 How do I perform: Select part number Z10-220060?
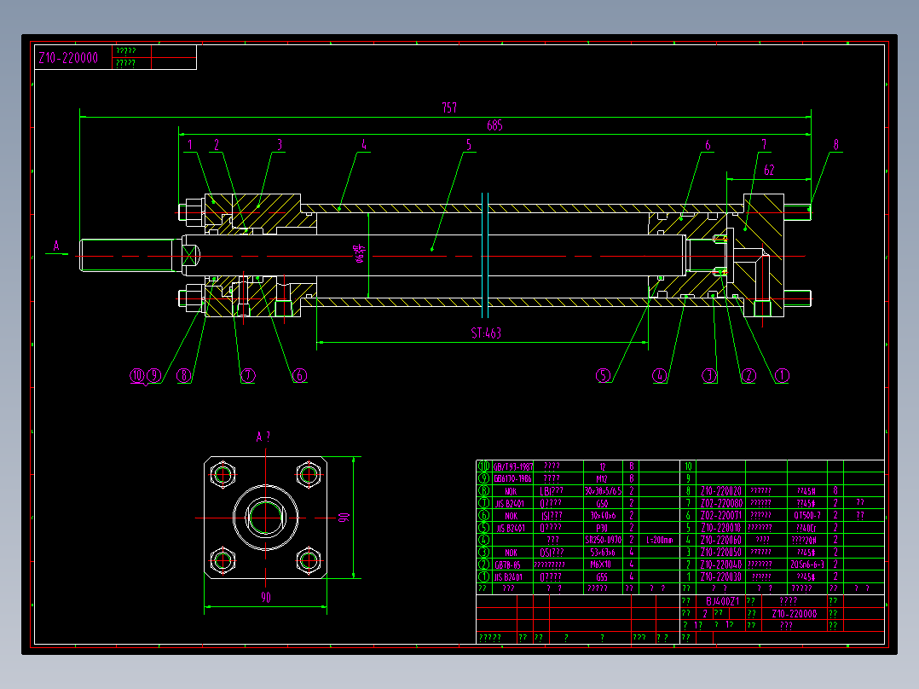click(x=721, y=540)
